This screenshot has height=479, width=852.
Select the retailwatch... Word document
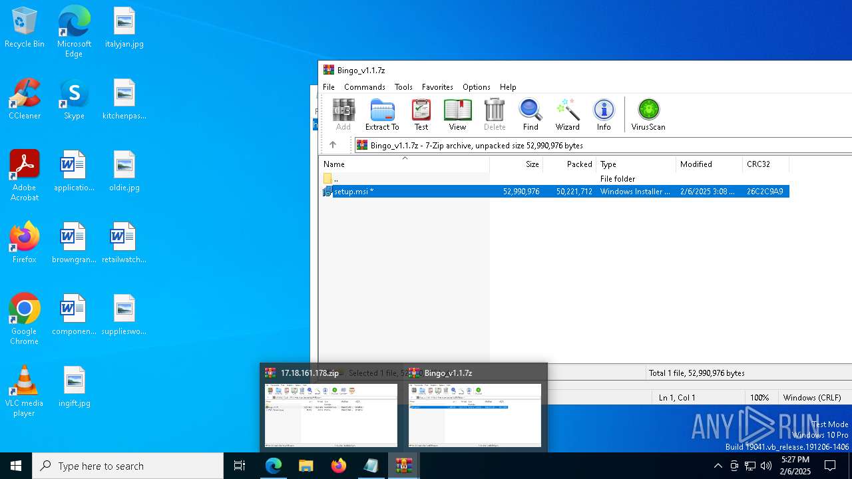pyautogui.click(x=124, y=243)
